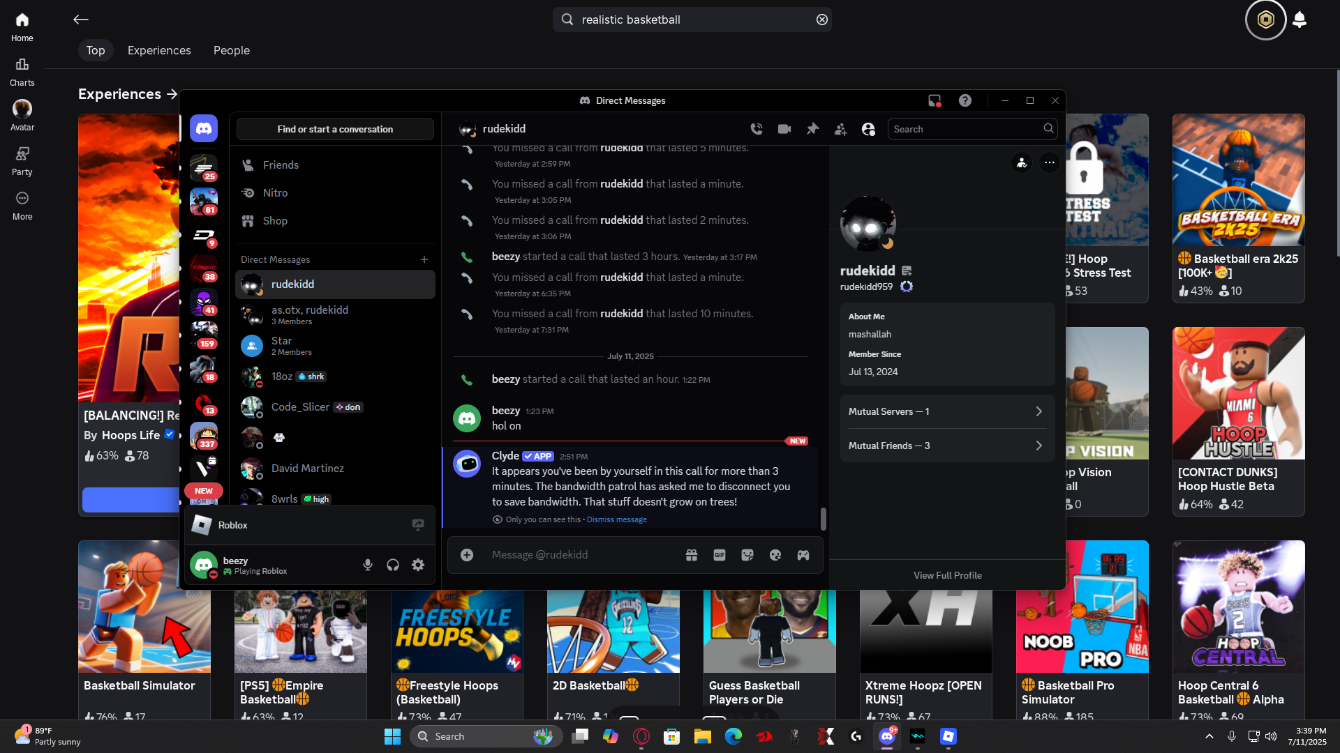
Task: Mute microphone in Discord user panel
Action: [368, 565]
